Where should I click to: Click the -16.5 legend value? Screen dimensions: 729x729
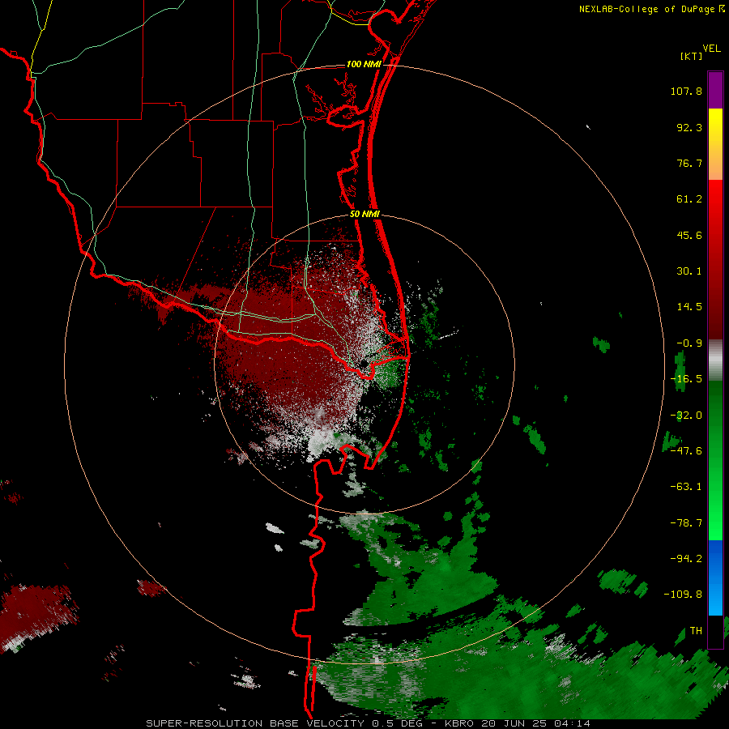click(x=686, y=379)
